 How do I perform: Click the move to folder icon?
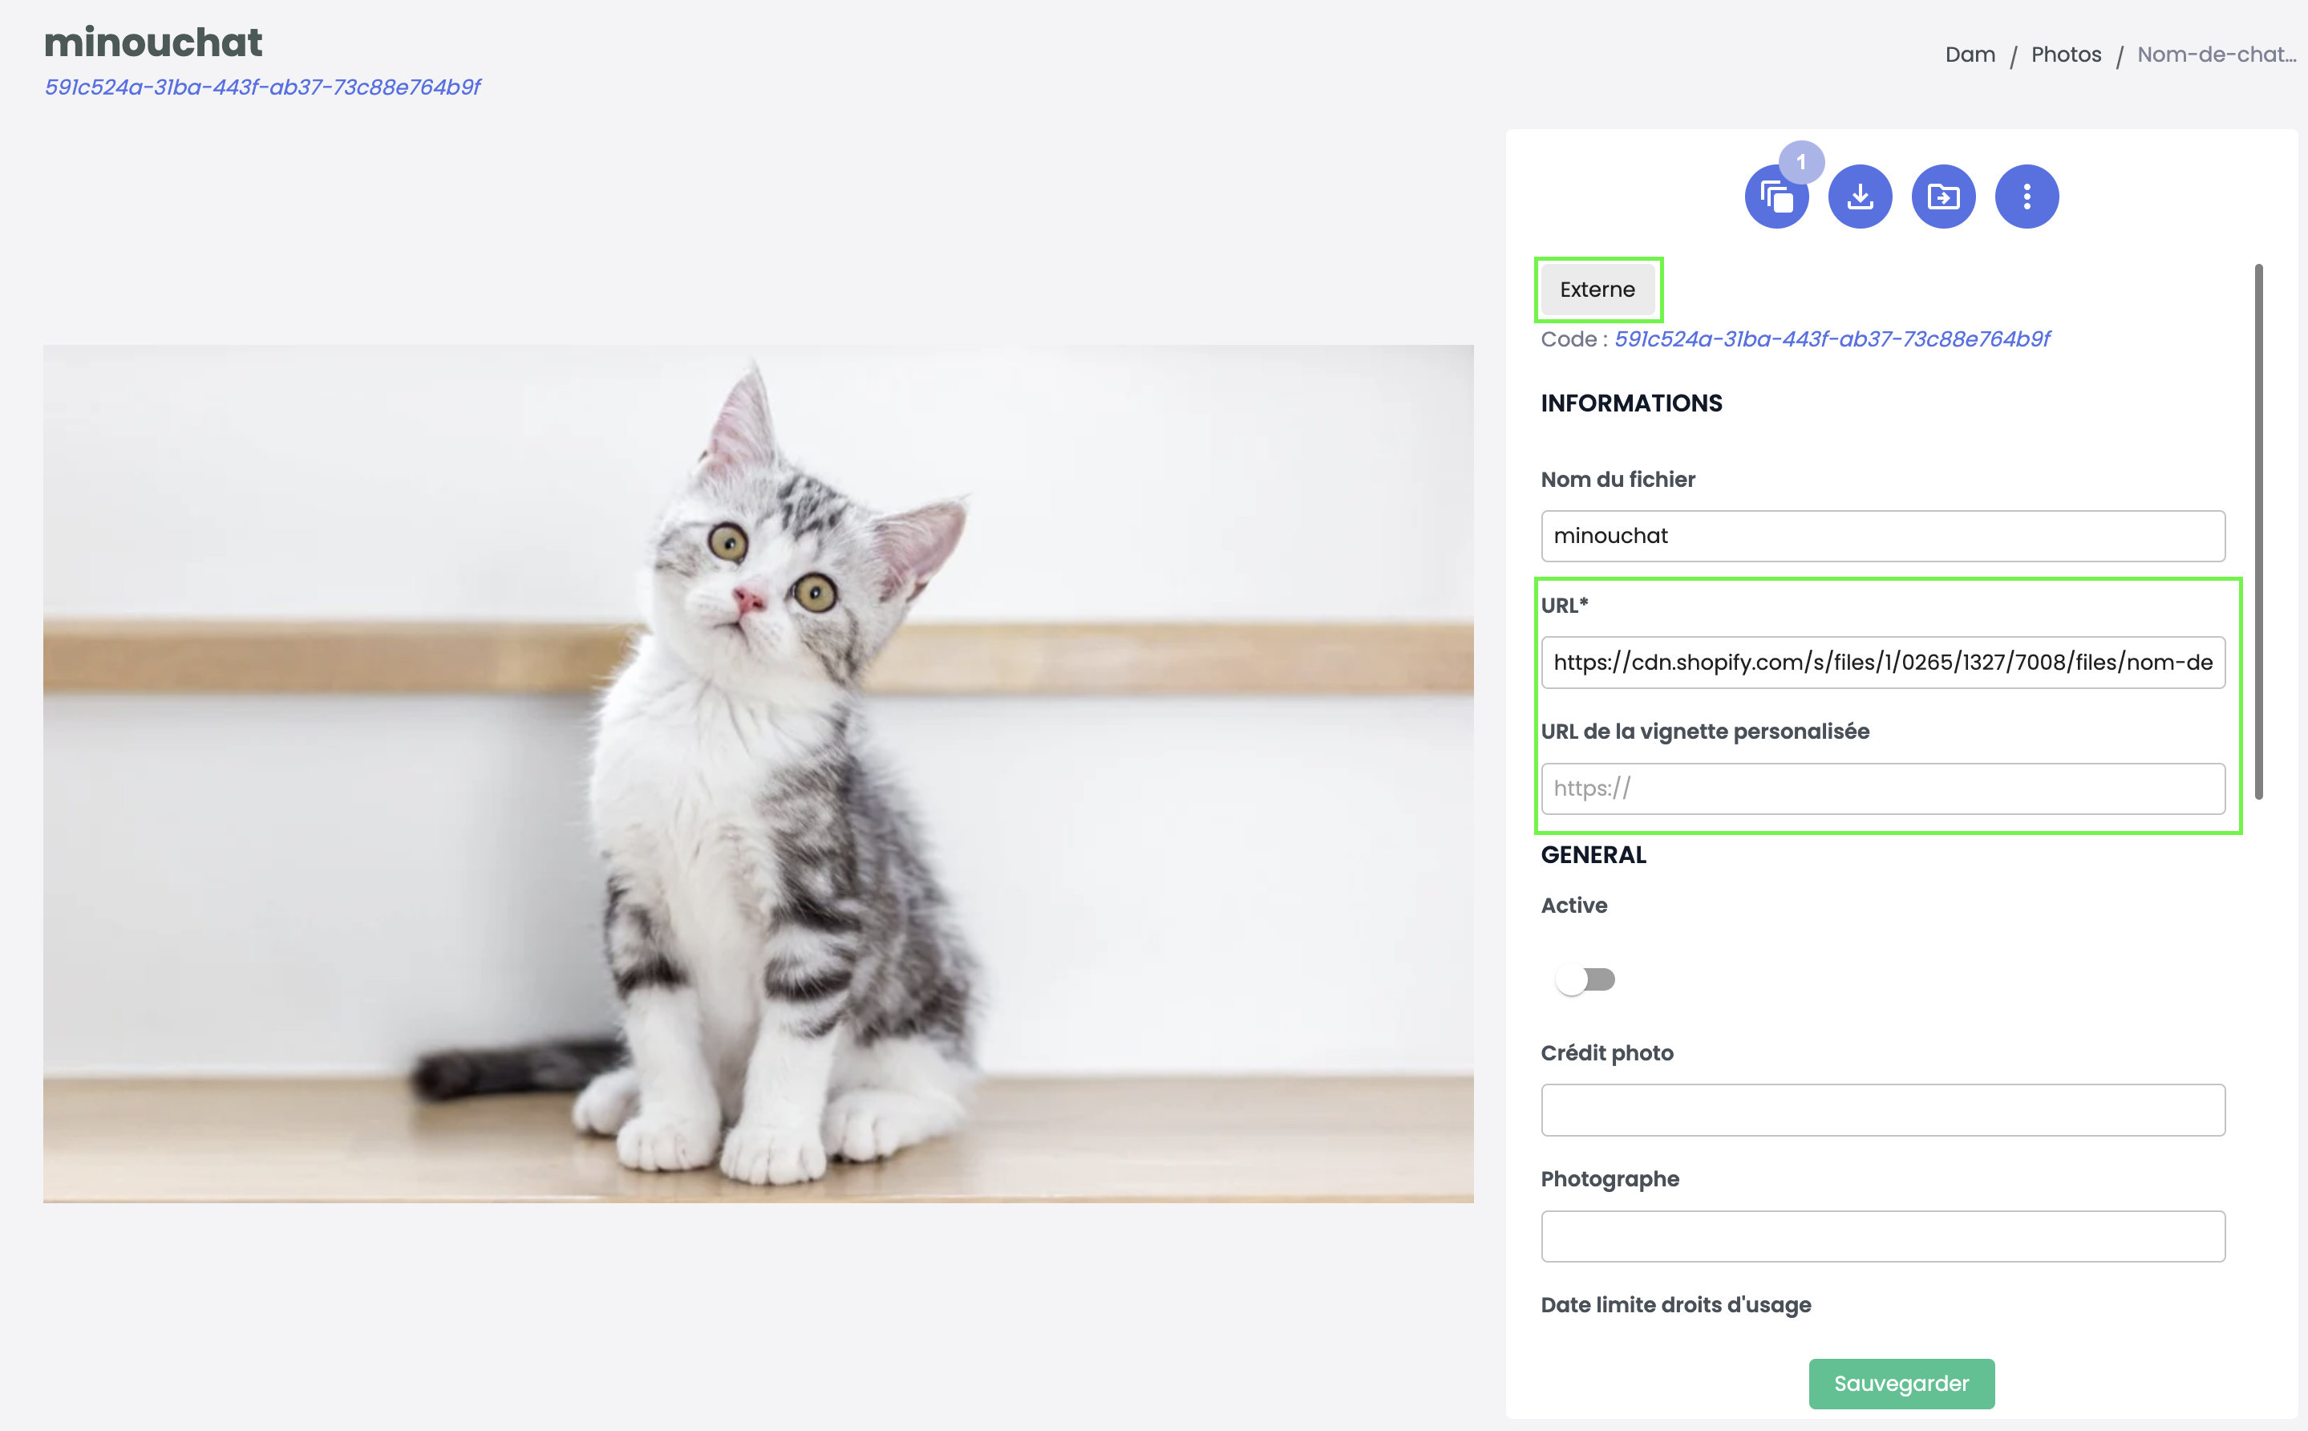click(x=1943, y=197)
